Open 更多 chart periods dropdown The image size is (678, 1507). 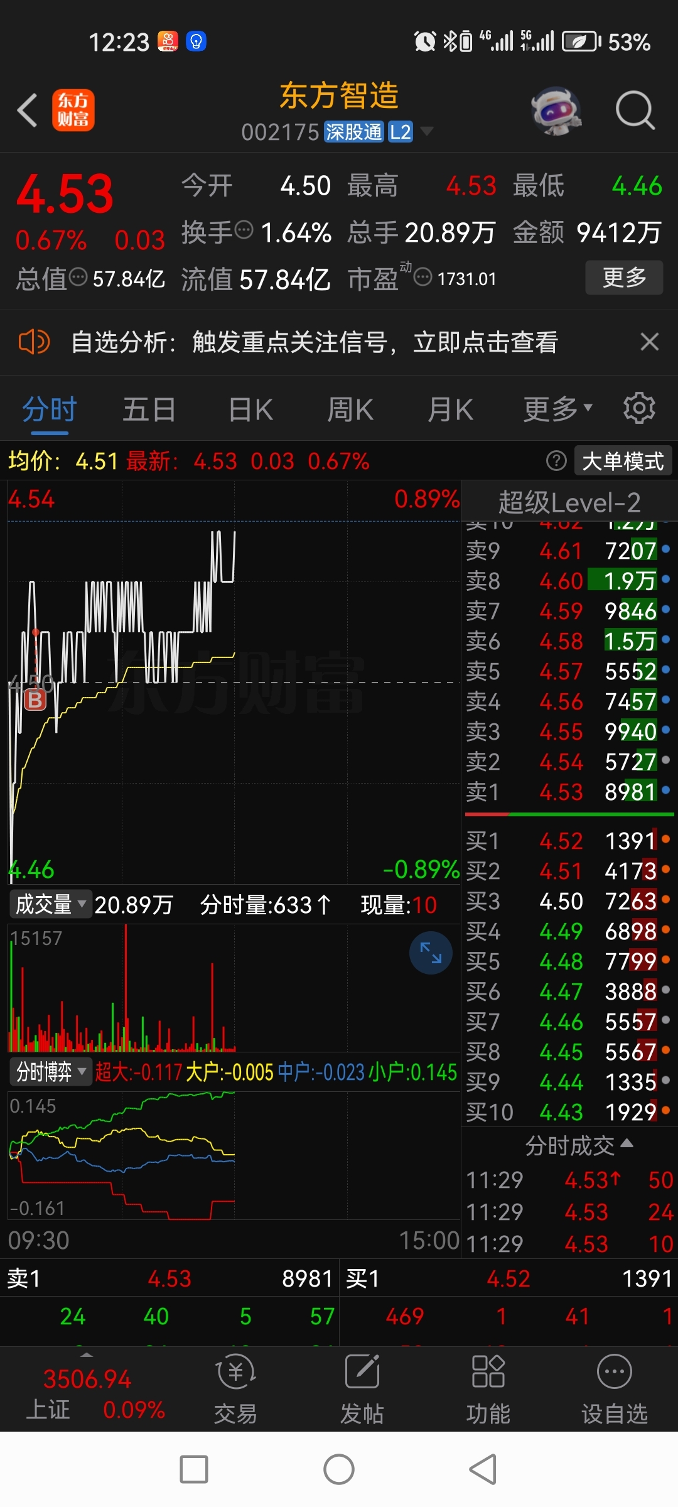pos(558,409)
